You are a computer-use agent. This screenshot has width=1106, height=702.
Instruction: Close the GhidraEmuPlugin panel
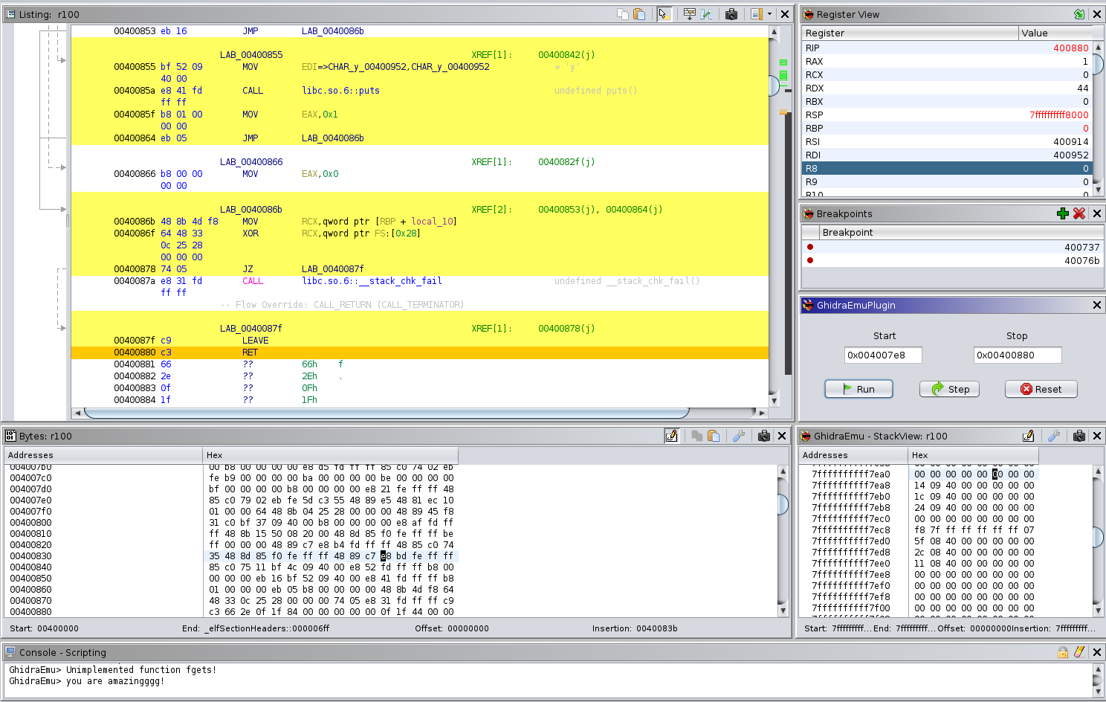tap(1096, 305)
